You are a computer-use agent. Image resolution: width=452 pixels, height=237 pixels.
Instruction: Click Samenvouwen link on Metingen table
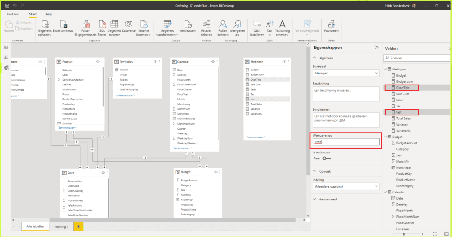[x=256, y=137]
